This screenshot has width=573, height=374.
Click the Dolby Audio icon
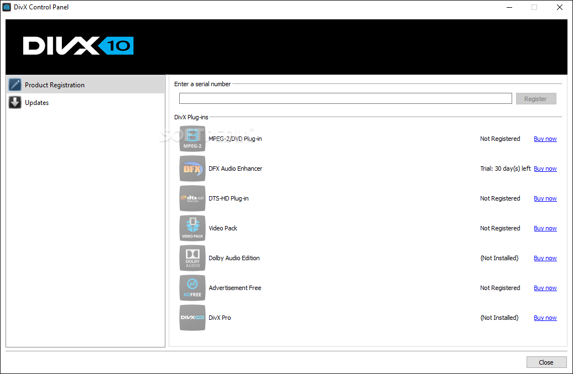click(192, 258)
